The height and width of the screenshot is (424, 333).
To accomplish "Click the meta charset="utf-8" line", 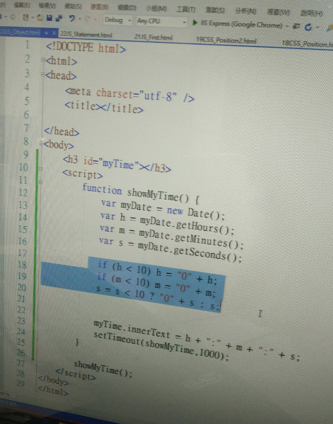I will tap(129, 94).
